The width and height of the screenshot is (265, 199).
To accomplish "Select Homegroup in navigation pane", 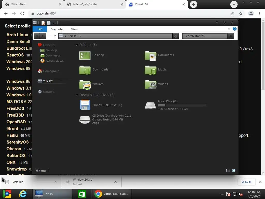I will pos(48,71).
